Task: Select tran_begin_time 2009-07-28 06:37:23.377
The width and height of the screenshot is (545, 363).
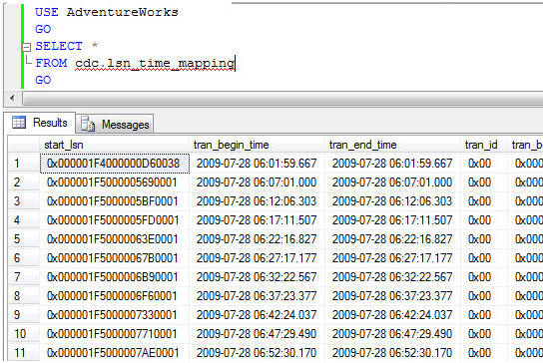Action: [257, 296]
